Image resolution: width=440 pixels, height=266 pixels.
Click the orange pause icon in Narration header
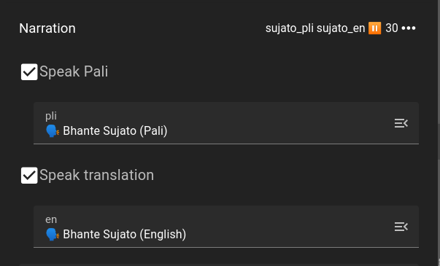(x=374, y=28)
